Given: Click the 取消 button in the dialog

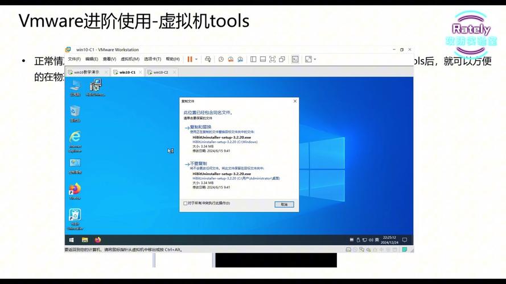Looking at the screenshot, I should click(284, 204).
